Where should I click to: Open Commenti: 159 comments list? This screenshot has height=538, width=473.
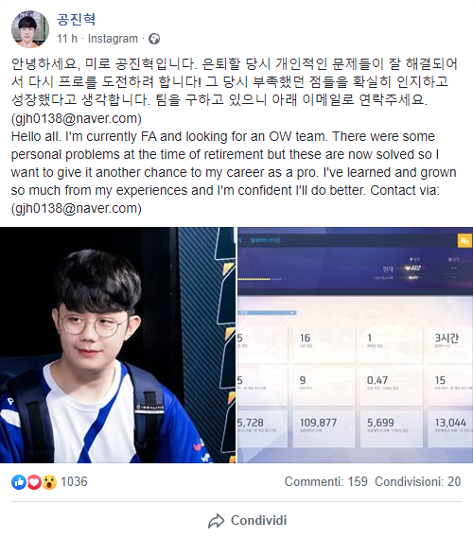(325, 481)
